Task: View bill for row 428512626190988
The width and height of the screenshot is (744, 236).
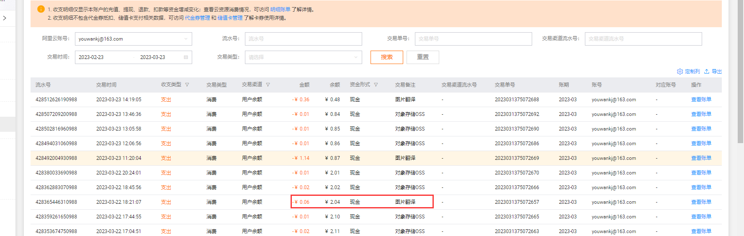Action: pos(701,100)
